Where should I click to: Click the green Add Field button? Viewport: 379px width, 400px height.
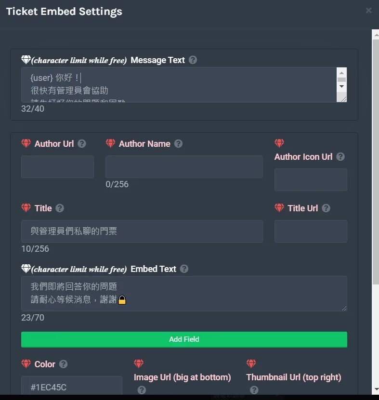click(184, 339)
